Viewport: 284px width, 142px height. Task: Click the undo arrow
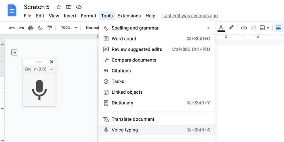pyautogui.click(x=12, y=28)
